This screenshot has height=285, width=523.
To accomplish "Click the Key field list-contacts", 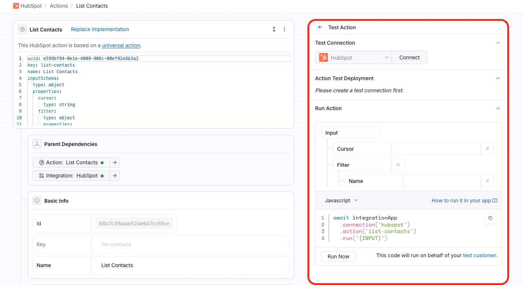I will [x=190, y=244].
